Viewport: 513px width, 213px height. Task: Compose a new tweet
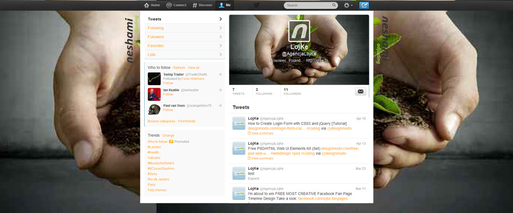pos(364,5)
